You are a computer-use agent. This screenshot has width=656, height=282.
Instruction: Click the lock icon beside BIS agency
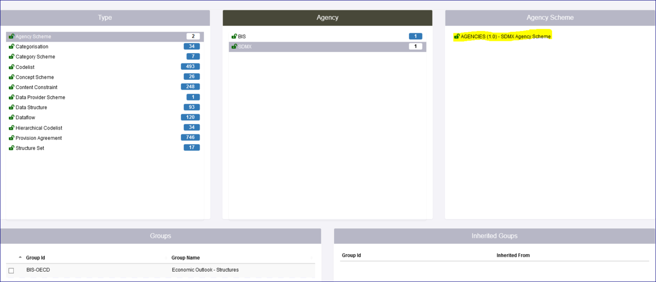235,37
